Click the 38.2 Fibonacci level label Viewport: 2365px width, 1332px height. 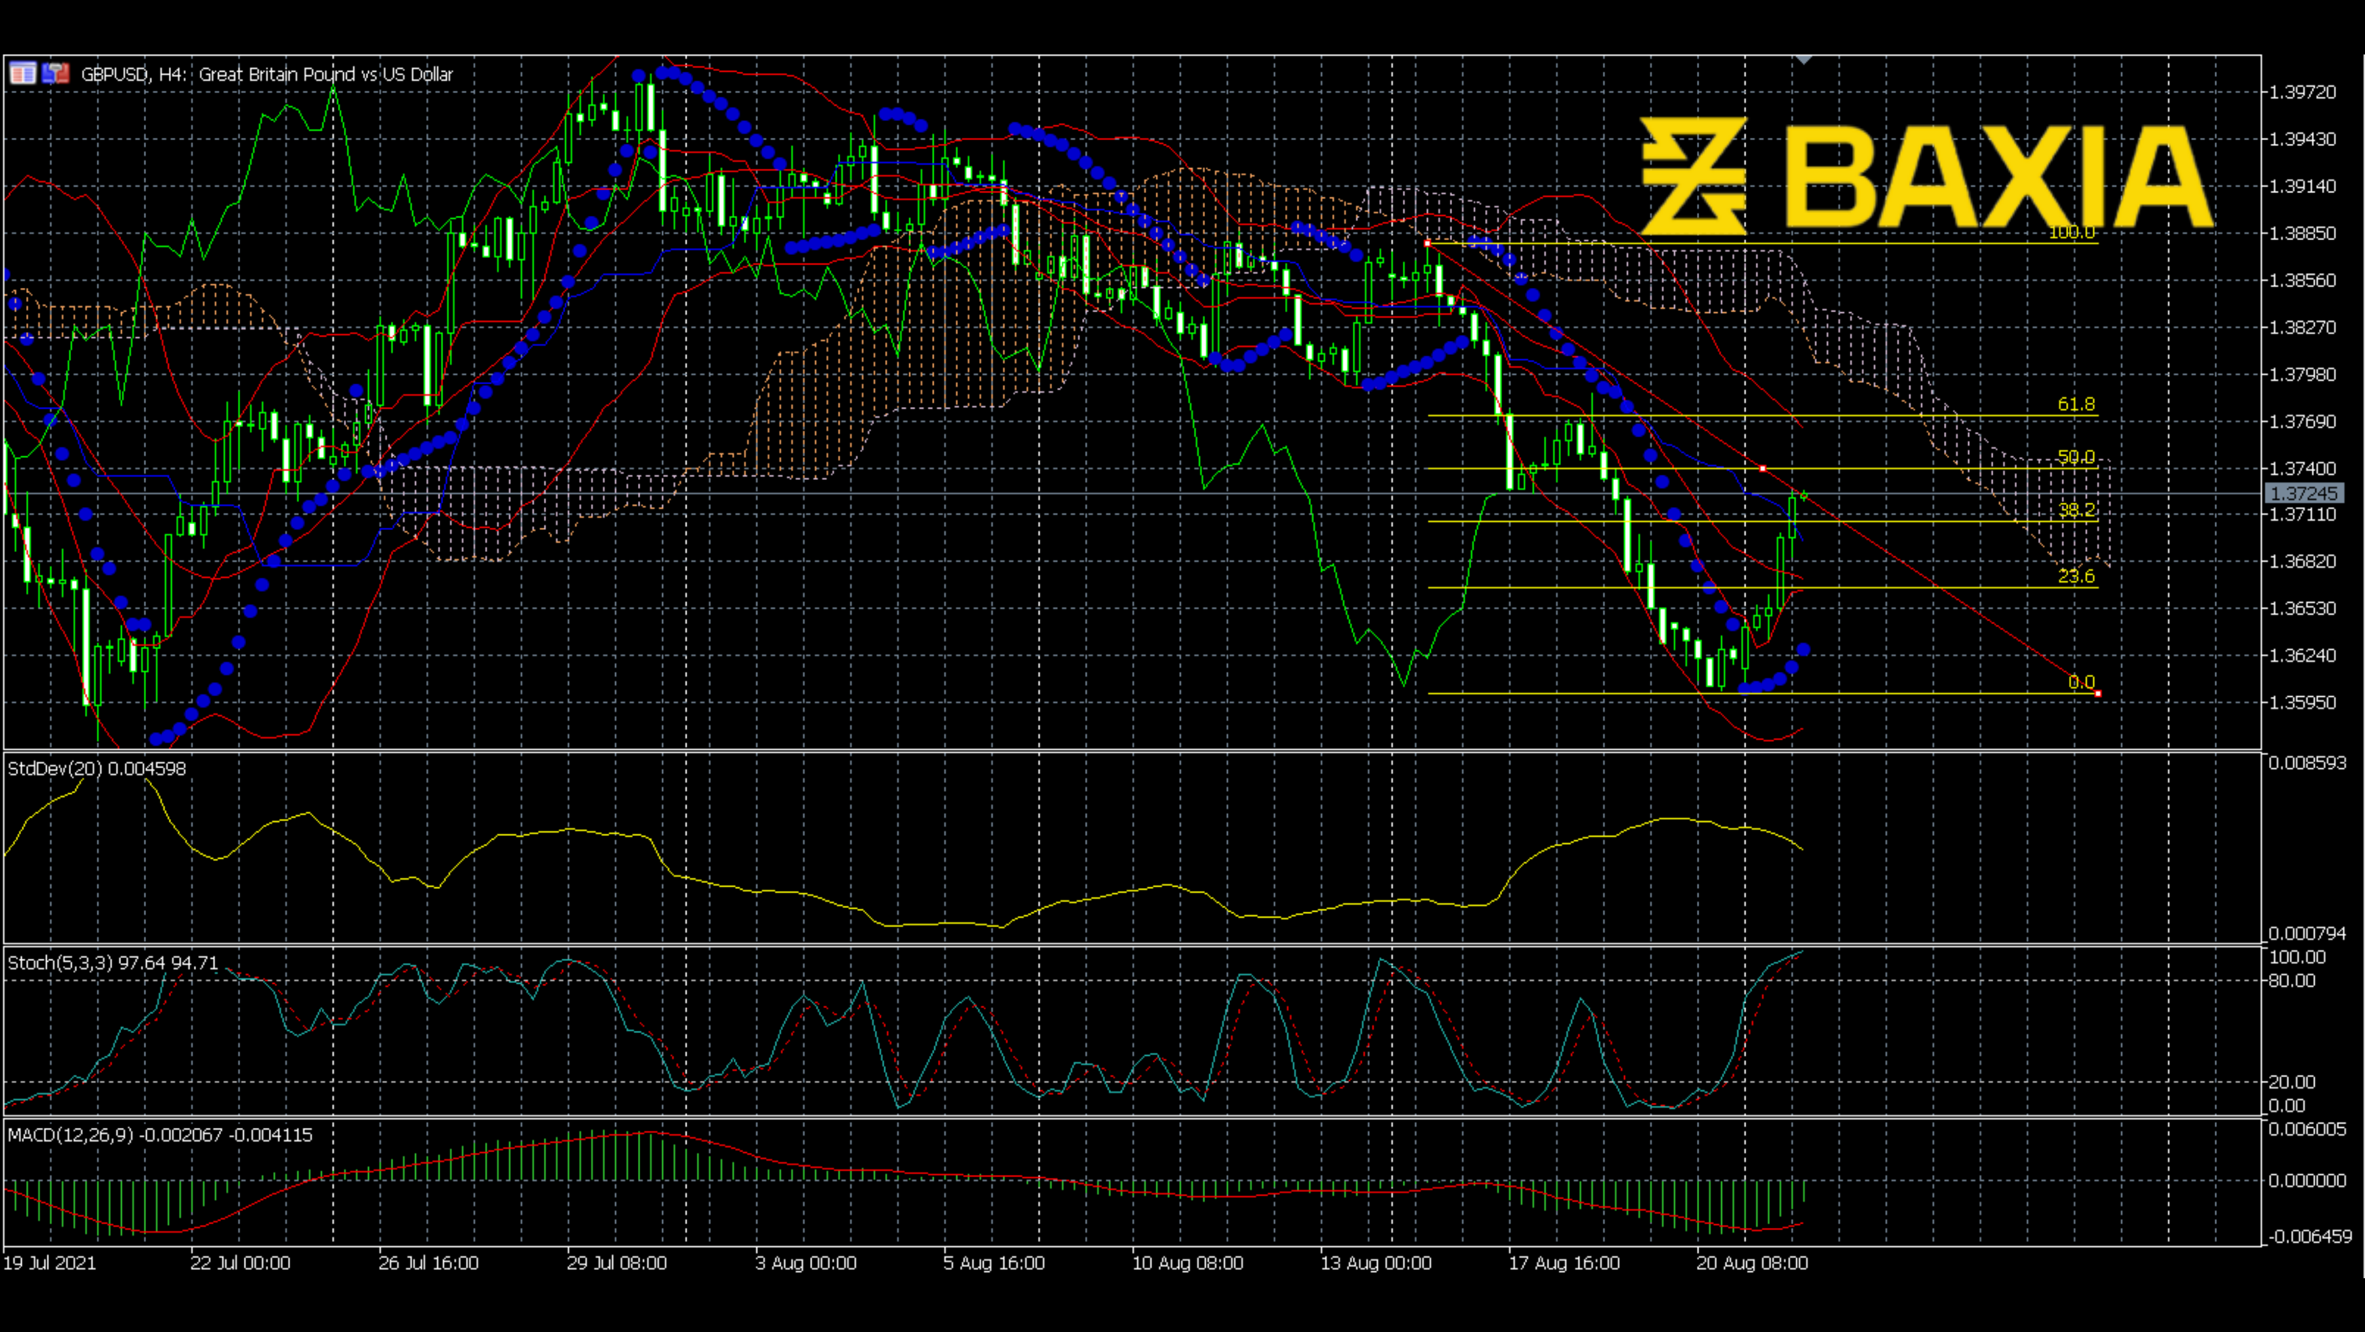tap(2076, 509)
